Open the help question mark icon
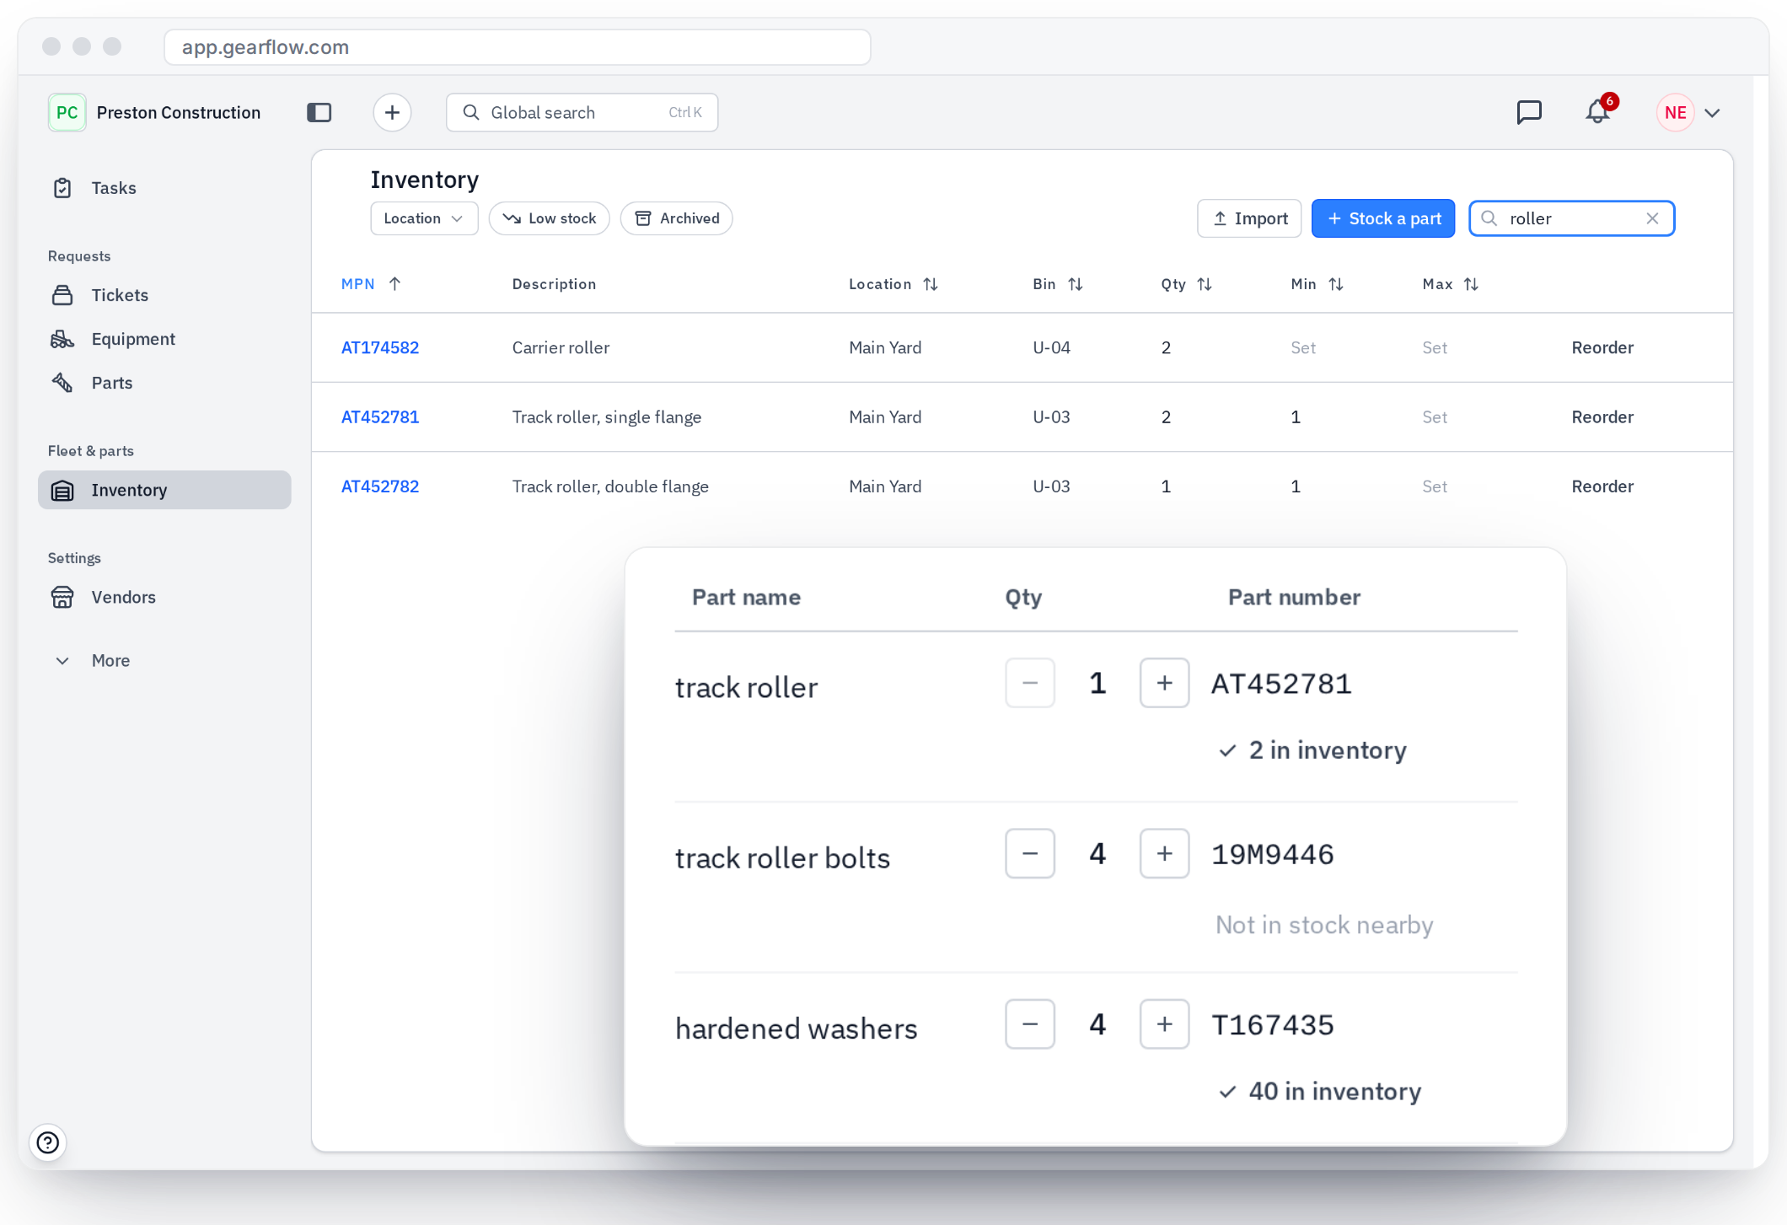The width and height of the screenshot is (1787, 1225). [48, 1142]
